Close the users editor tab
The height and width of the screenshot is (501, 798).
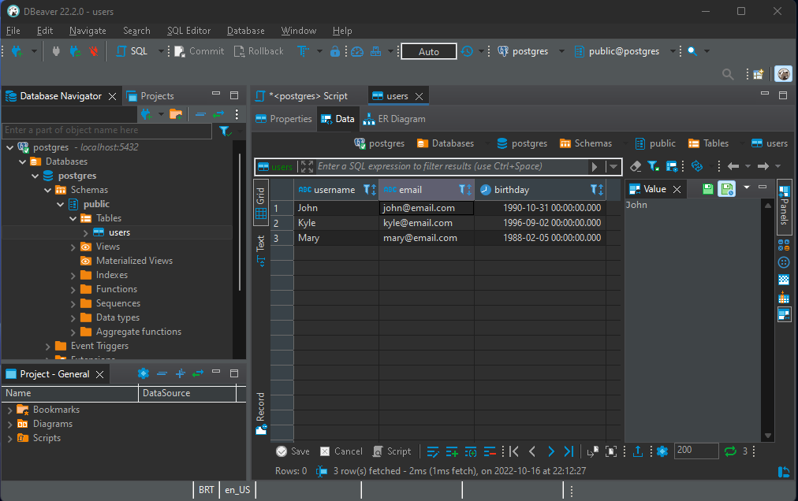(419, 96)
